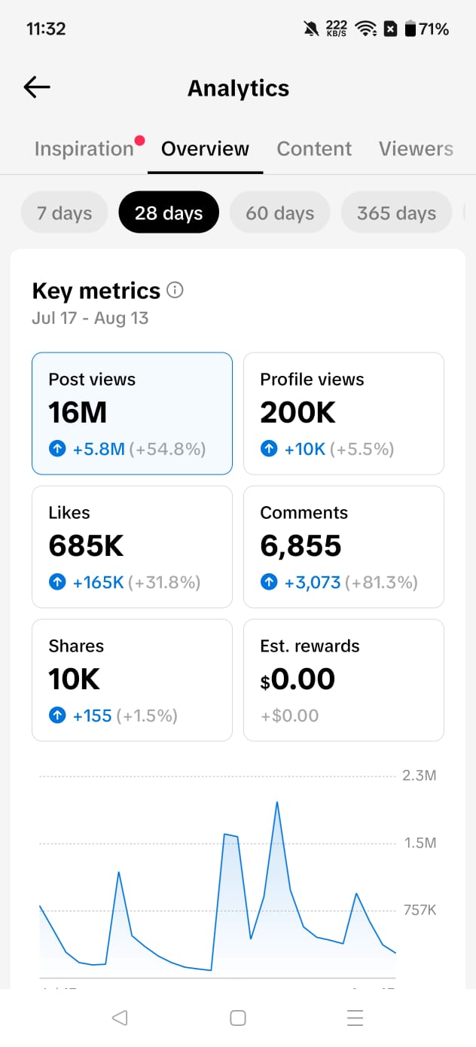Select the Likes metric card
Viewport: 476px width, 1047px height.
pos(132,547)
